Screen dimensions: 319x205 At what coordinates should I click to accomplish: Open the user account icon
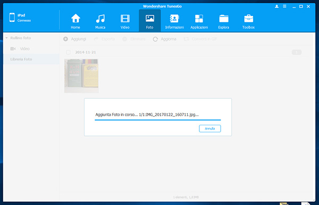[x=276, y=6]
